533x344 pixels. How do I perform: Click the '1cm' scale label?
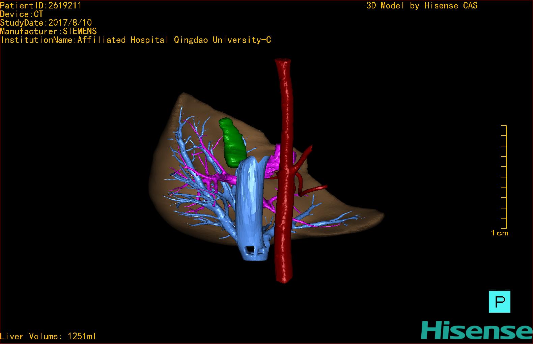500,233
